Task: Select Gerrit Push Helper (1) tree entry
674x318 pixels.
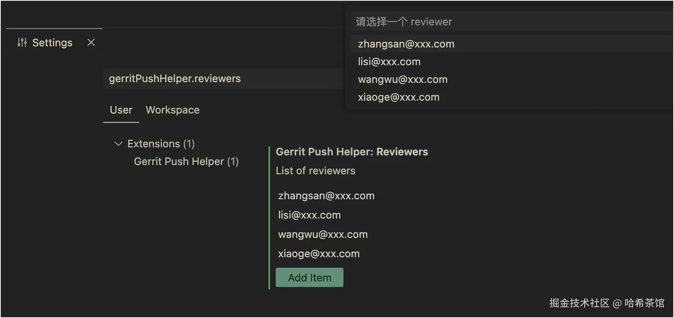Action: (186, 161)
